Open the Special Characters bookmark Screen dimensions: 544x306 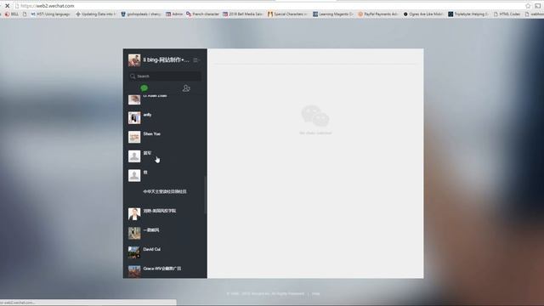coord(287,14)
